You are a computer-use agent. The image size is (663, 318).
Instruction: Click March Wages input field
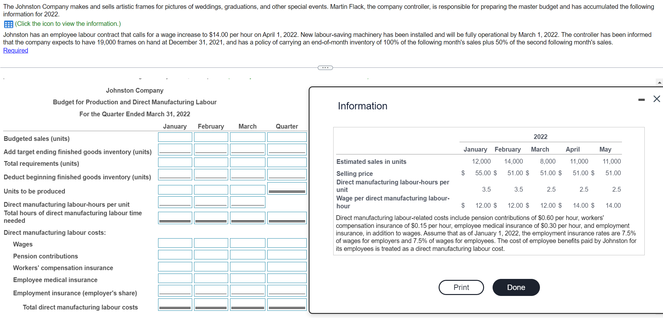point(248,243)
